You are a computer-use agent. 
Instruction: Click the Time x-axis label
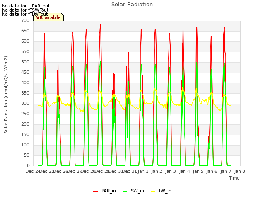[x=234, y=178]
